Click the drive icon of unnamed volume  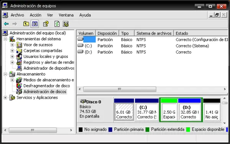pos(80,39)
